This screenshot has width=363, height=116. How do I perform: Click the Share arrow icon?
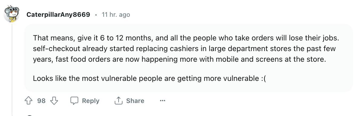[x=118, y=101]
